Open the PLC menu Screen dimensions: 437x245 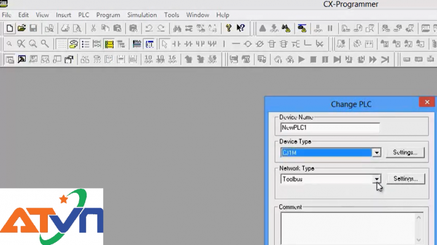83,15
